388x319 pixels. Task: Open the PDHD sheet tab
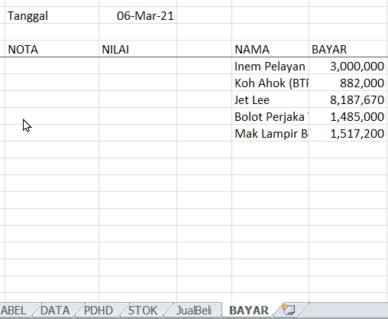pos(99,311)
